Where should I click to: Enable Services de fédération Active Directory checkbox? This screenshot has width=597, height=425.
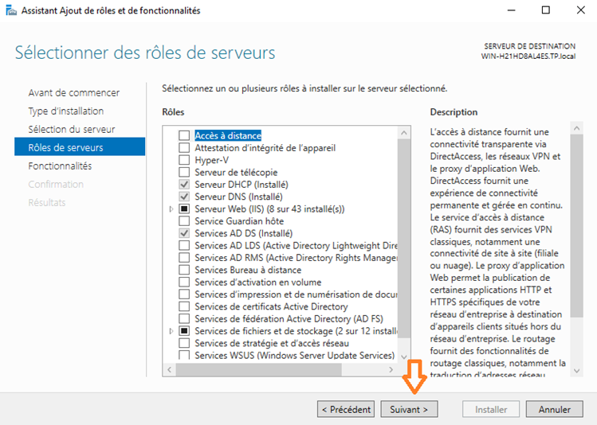(184, 318)
